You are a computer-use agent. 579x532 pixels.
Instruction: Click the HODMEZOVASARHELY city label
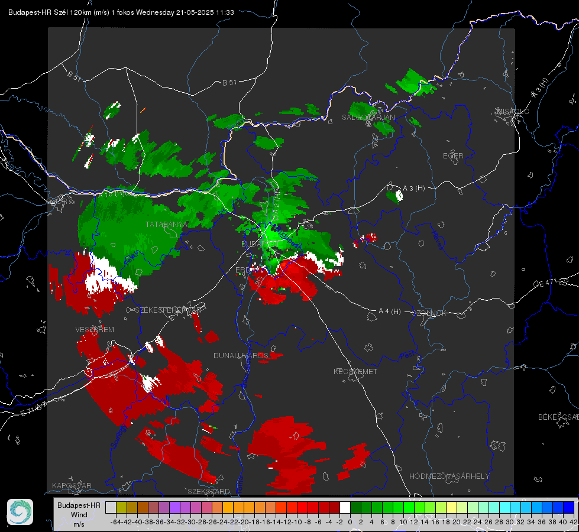coord(449,476)
